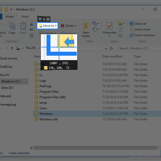Click the Search Windows (C:) box

coord(139,48)
